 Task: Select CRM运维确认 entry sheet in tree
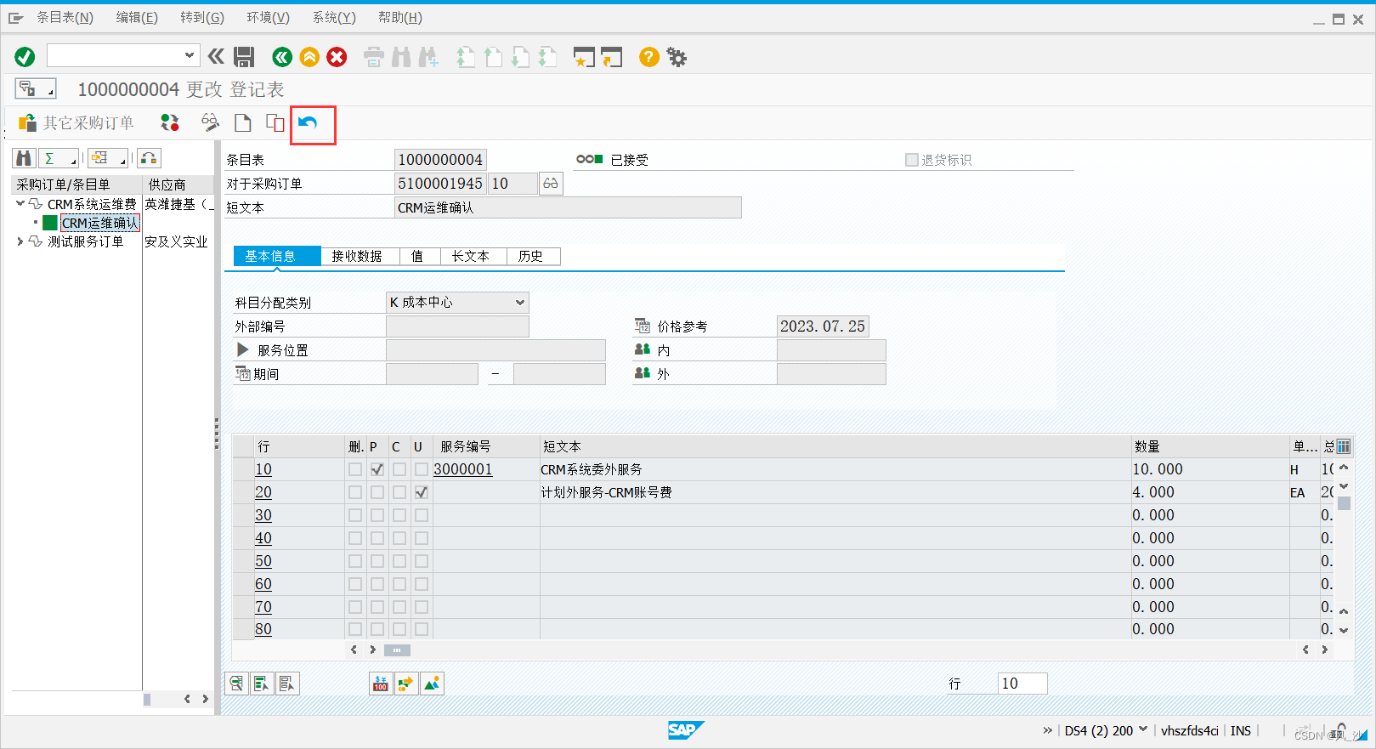point(99,223)
